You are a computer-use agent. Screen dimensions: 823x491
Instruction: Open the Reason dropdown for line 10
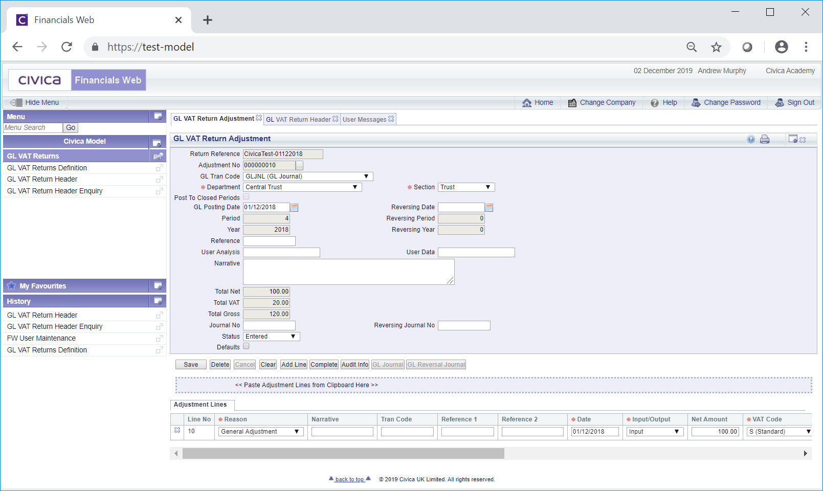click(x=261, y=432)
